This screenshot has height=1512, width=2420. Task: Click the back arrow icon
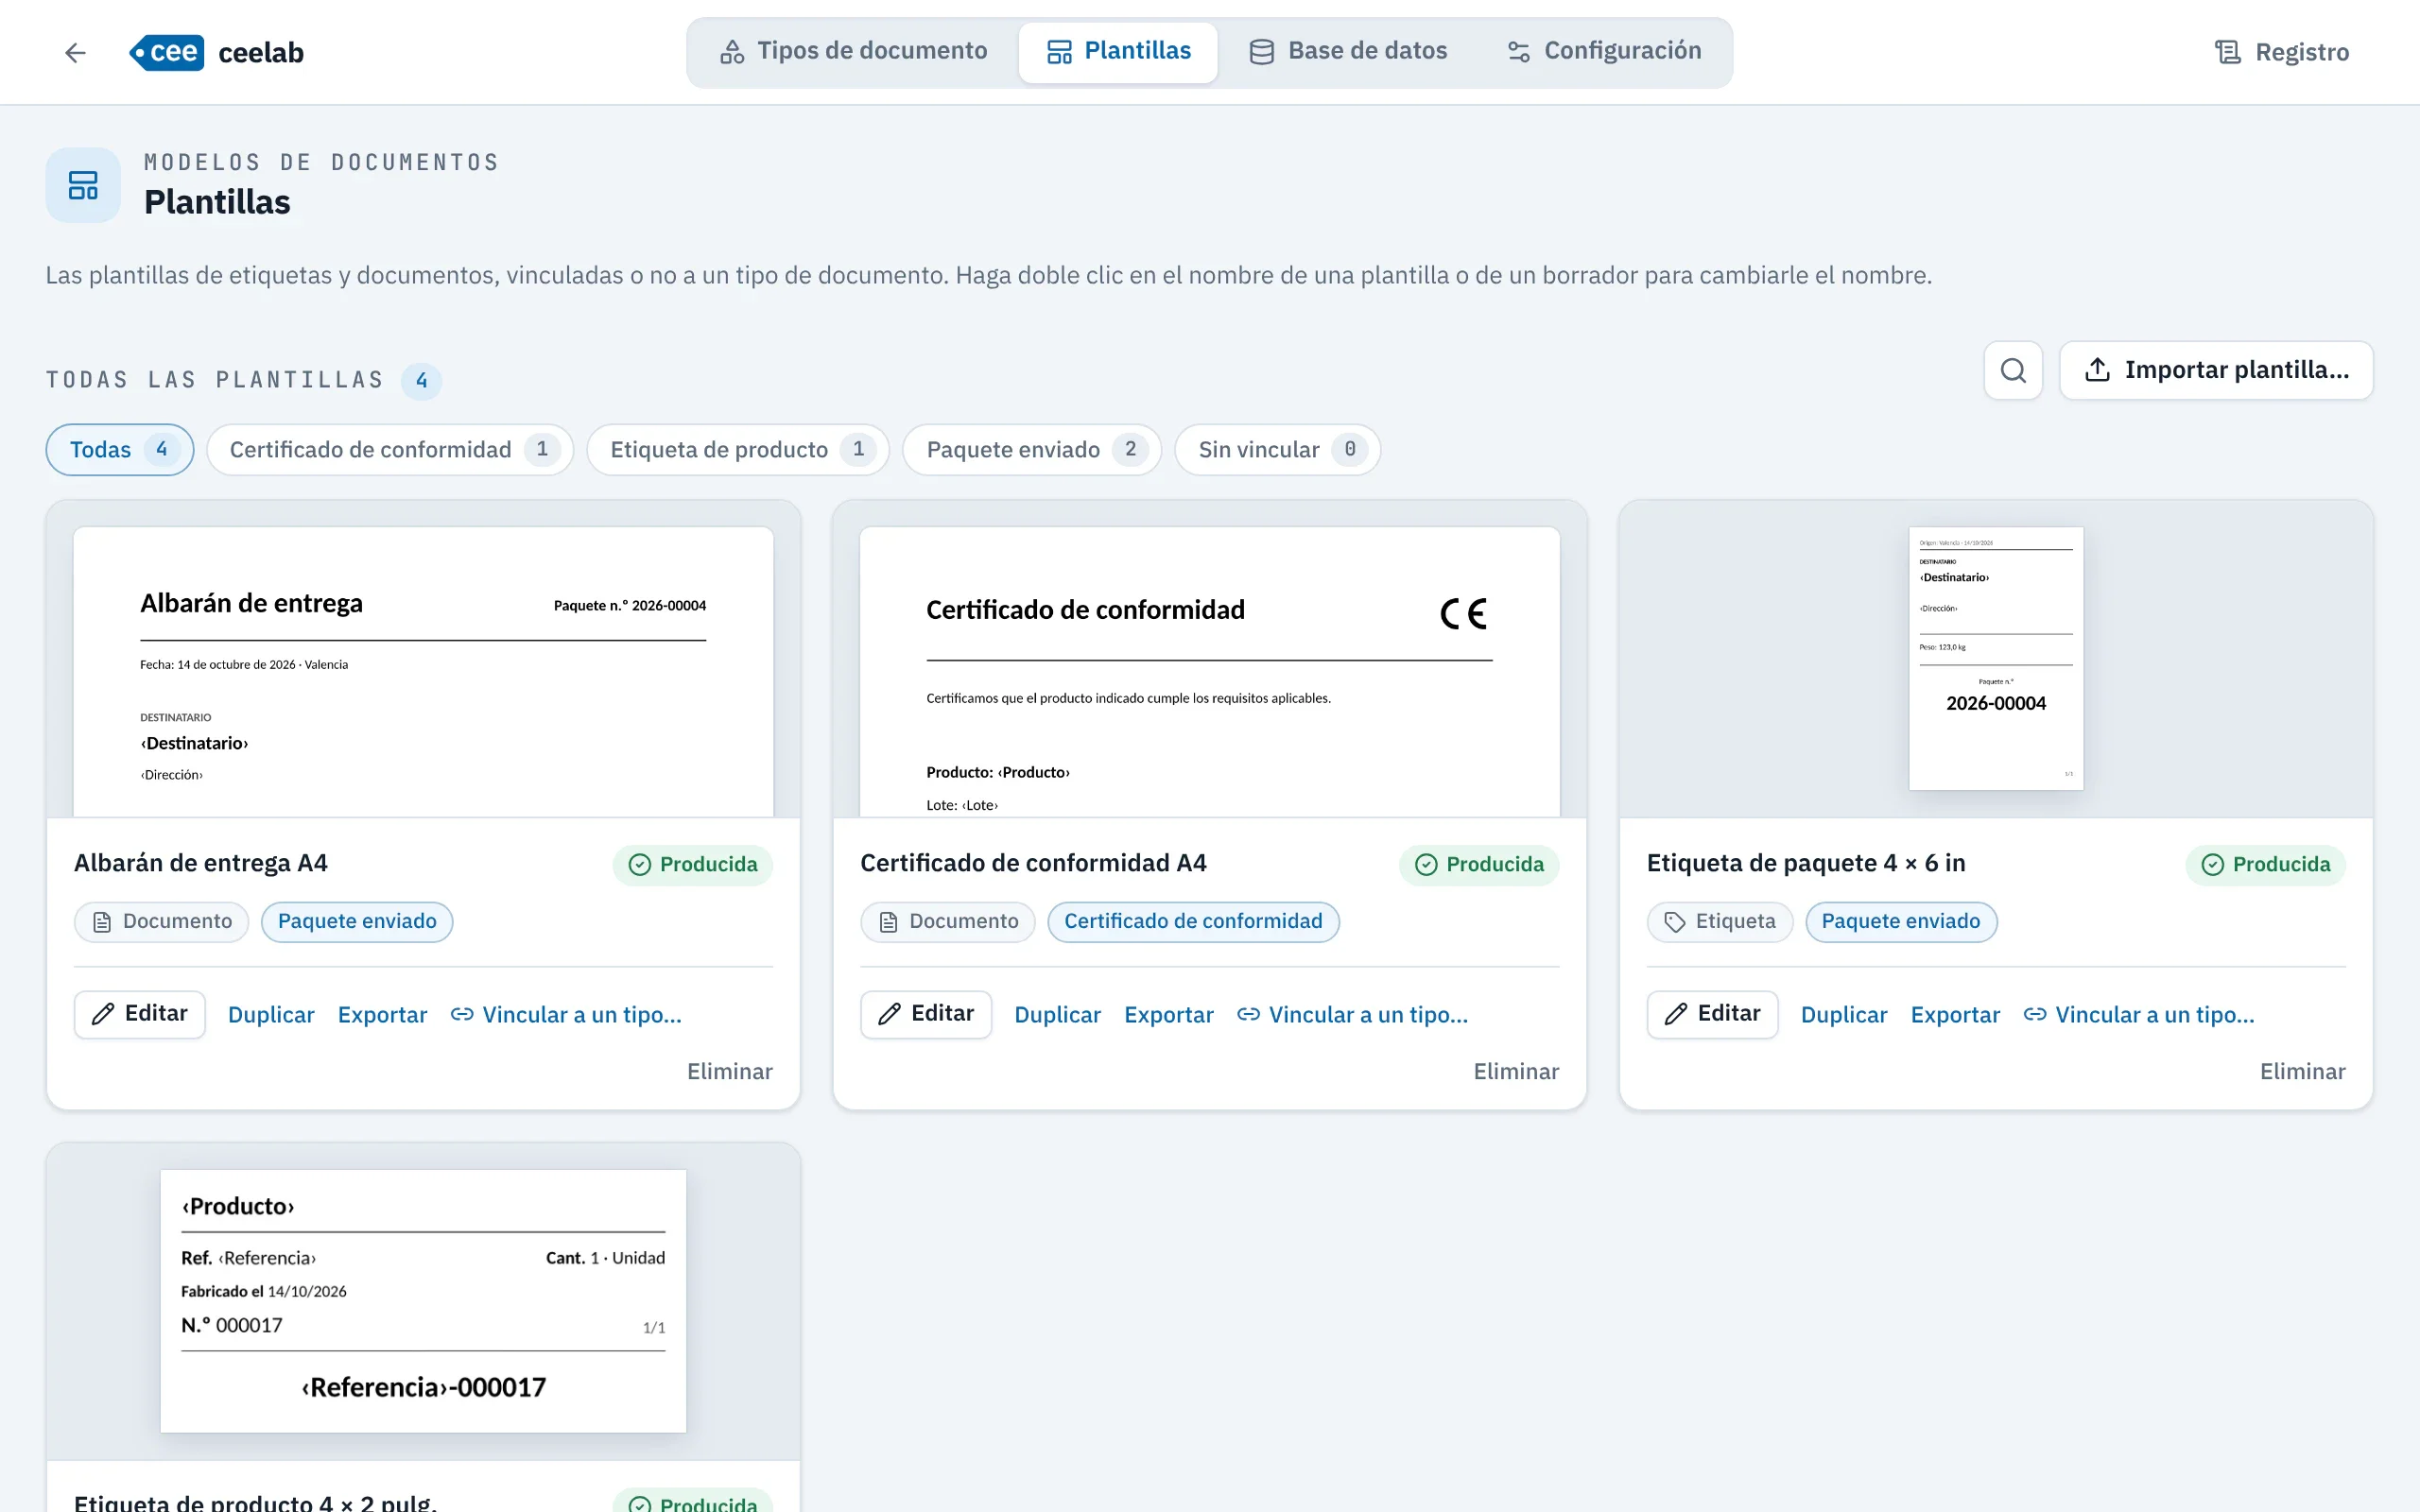[x=75, y=53]
